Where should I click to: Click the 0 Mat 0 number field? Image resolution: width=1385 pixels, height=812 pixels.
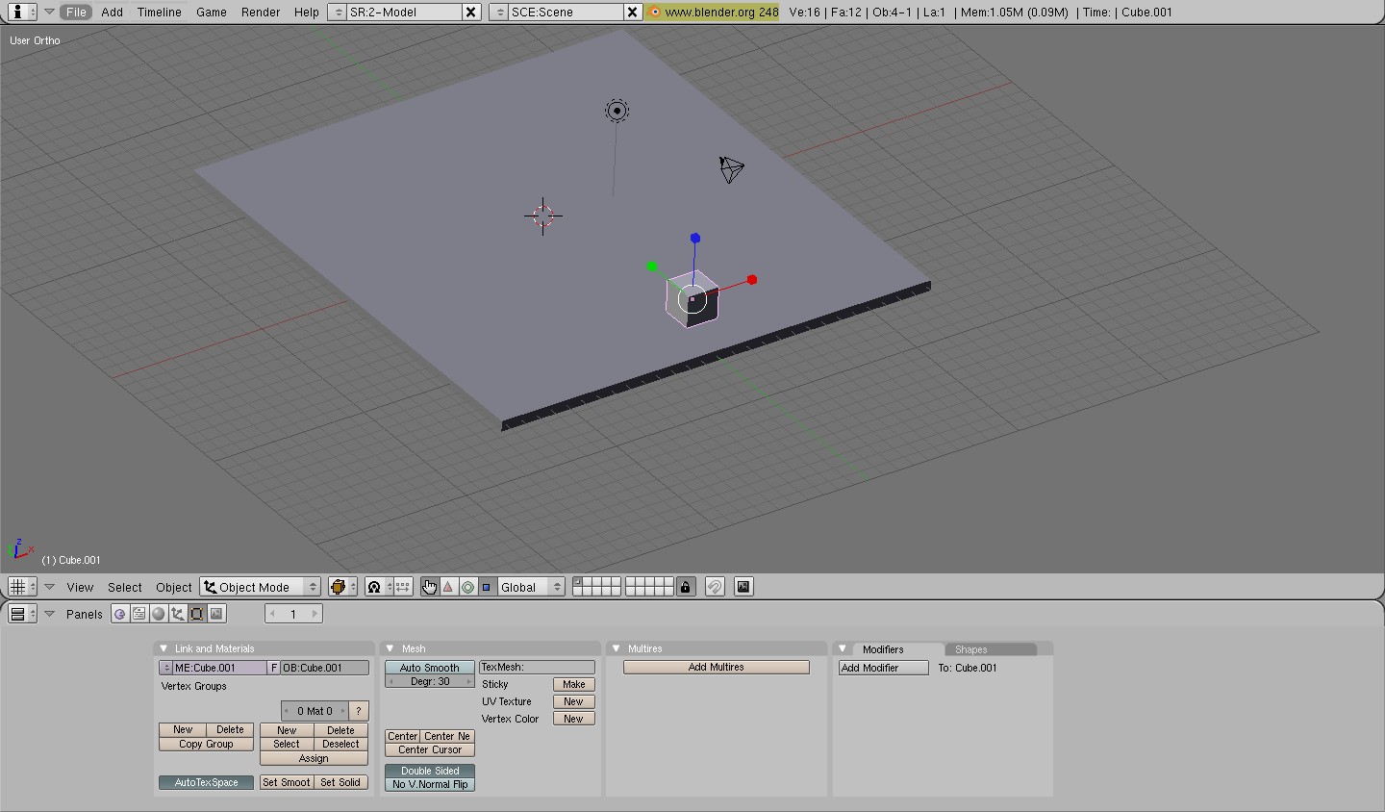click(315, 711)
